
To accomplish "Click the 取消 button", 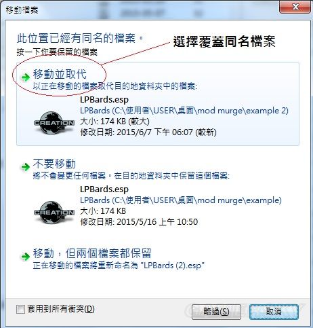I will pos(274,312).
